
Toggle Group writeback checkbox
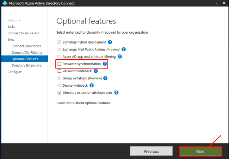[60, 78]
